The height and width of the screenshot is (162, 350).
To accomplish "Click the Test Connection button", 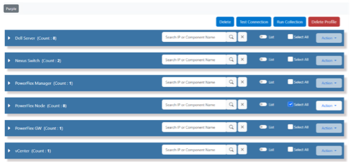I will click(254, 22).
